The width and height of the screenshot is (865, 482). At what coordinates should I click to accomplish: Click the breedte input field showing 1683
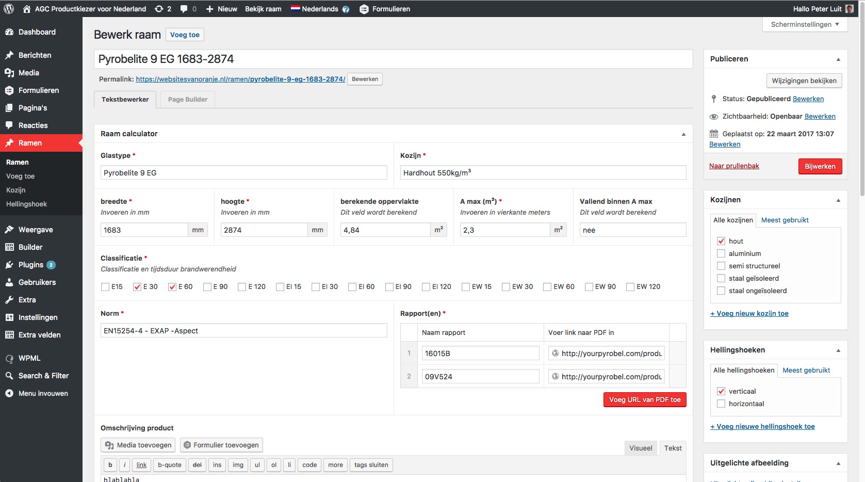tap(144, 230)
